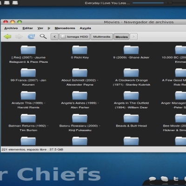Open the Marcadores menu

click(65, 28)
